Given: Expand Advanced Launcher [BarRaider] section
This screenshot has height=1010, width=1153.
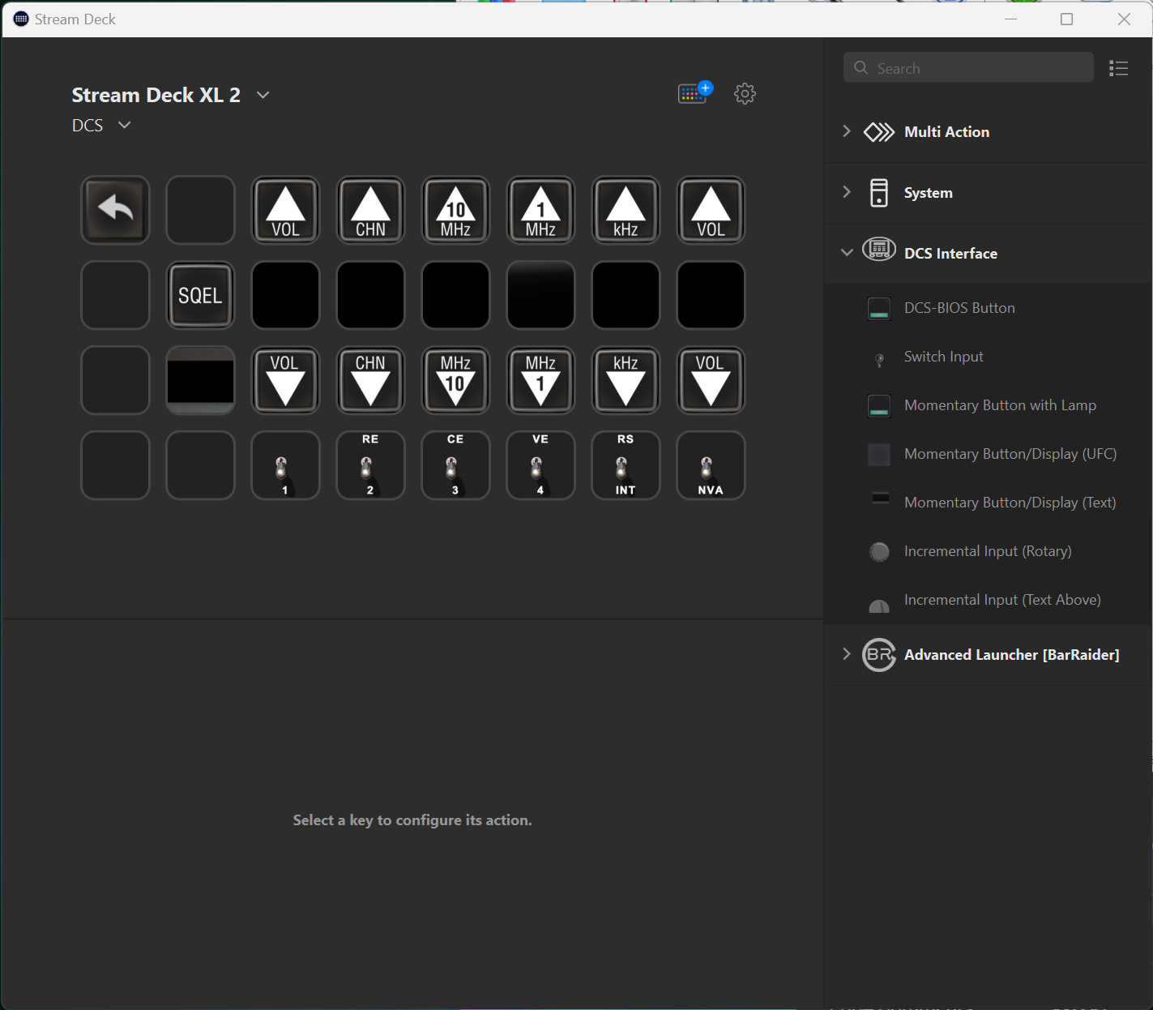Looking at the screenshot, I should pos(1010,655).
